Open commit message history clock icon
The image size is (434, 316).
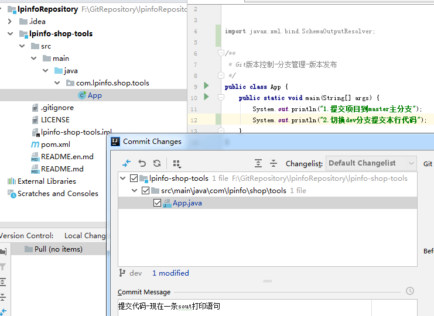click(x=410, y=291)
